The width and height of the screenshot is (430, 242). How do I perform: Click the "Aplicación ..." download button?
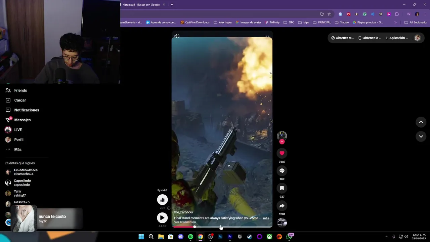coord(397,38)
